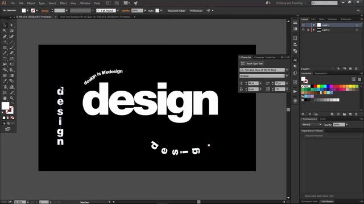Open Printing and Proofing workspace dropdown
The height and width of the screenshot is (204, 364).
[x=291, y=3]
